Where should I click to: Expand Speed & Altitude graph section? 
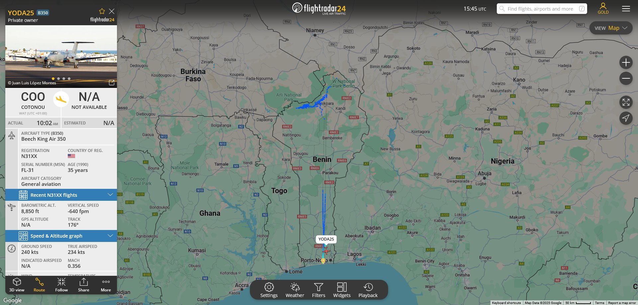pos(61,236)
